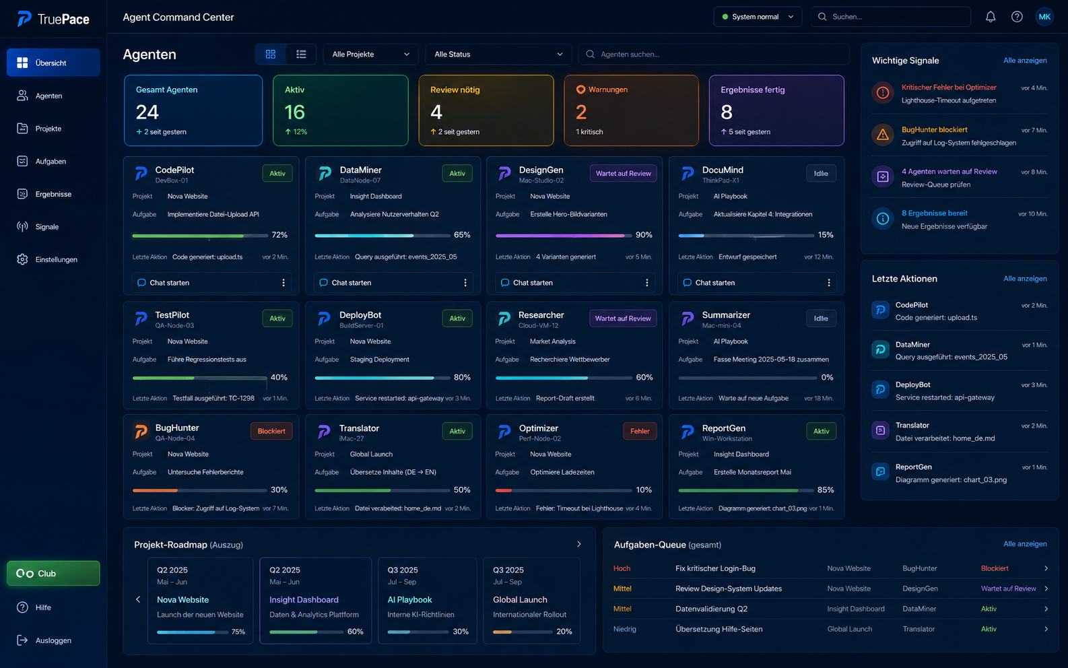Open Projekte in the sidebar

pos(53,129)
